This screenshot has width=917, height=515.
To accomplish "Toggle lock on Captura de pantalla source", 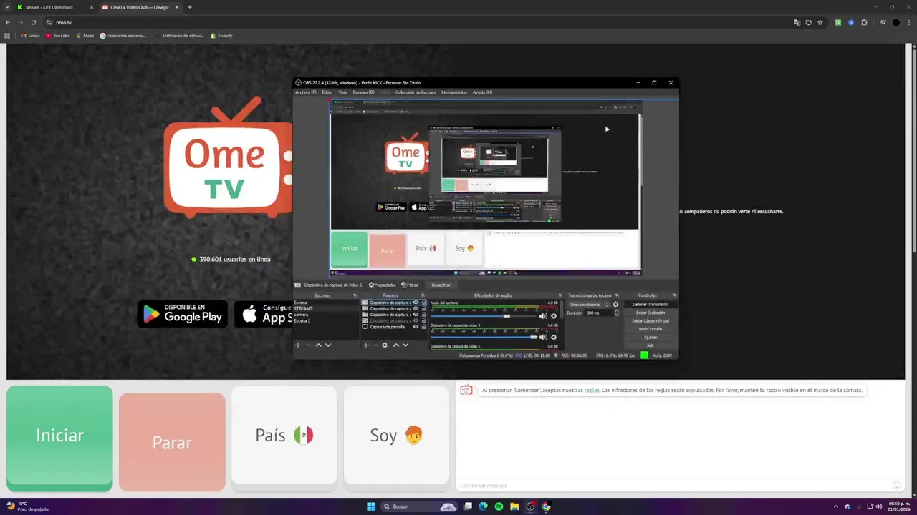I will click(x=423, y=327).
